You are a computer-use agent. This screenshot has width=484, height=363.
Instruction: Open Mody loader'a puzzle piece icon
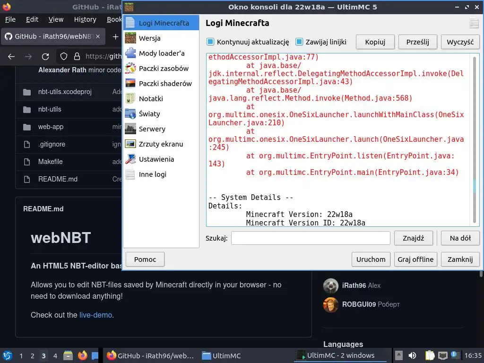click(x=130, y=53)
